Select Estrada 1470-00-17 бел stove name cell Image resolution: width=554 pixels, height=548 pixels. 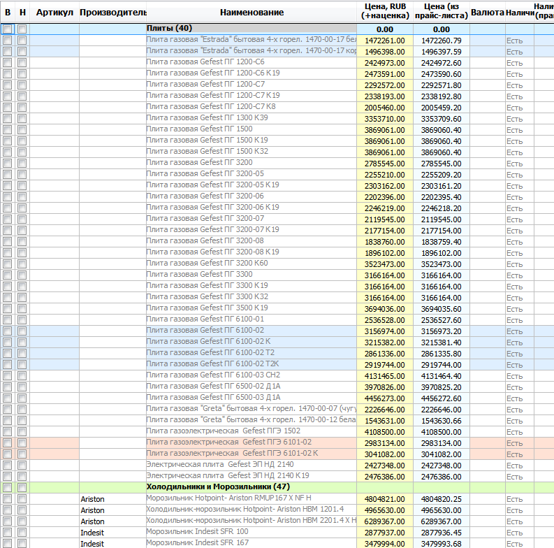[252, 40]
